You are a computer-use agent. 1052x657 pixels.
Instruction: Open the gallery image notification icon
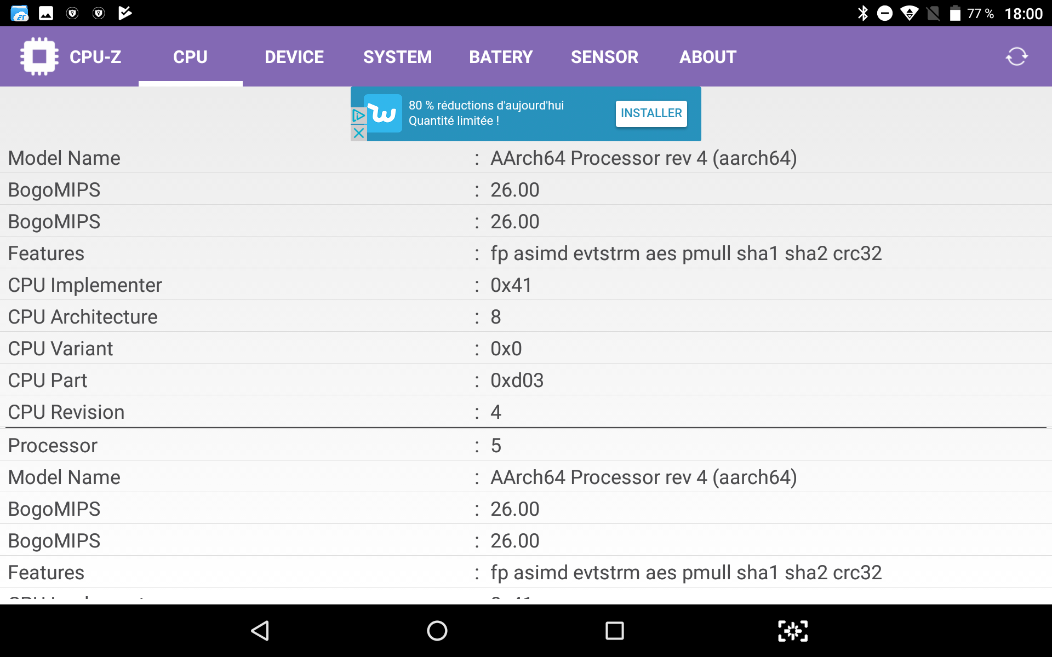46,13
